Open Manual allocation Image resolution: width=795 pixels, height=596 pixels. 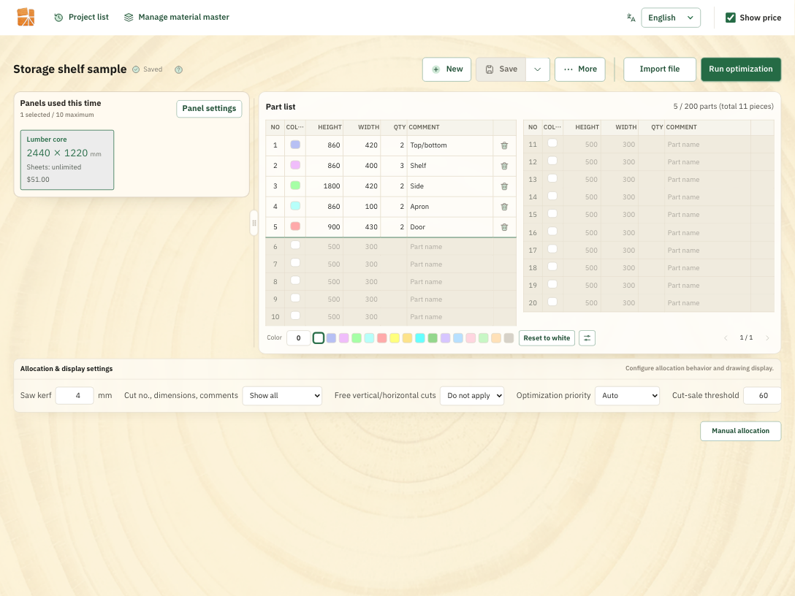pos(740,431)
